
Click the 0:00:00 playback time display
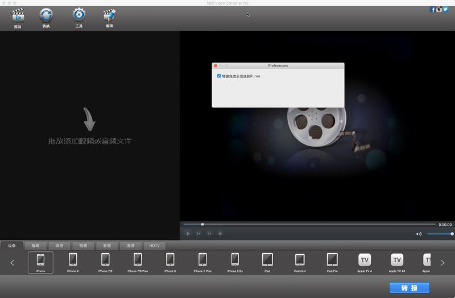point(445,225)
